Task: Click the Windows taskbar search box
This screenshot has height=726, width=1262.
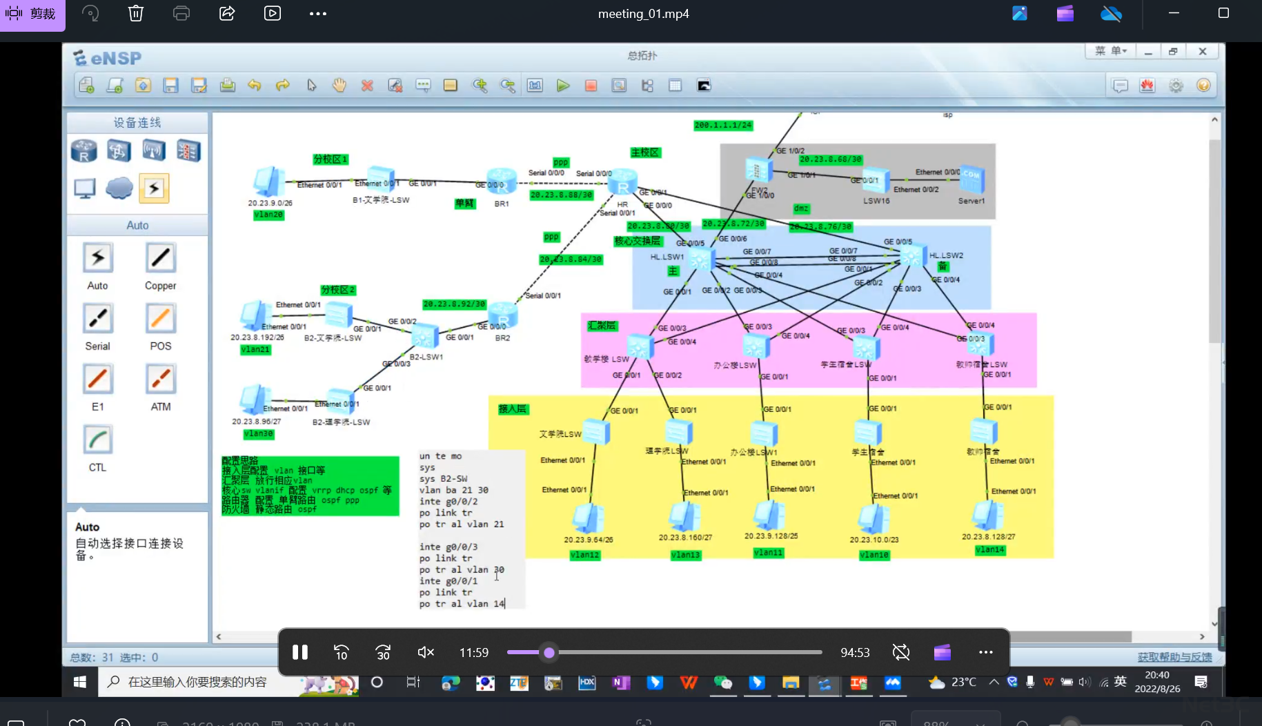Action: pyautogui.click(x=197, y=682)
